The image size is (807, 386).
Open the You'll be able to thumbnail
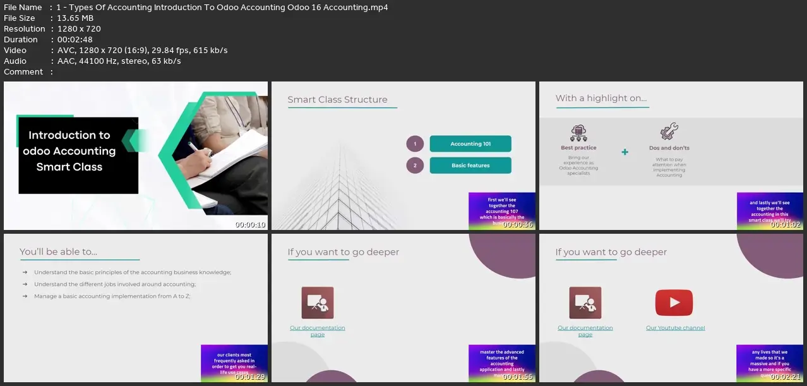pos(136,308)
